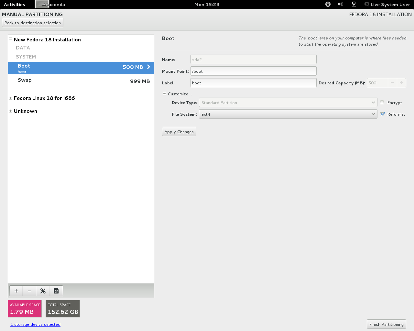This screenshot has height=331, width=414.
Task: Click the Desired Capacity field showing 500
Action: click(377, 83)
